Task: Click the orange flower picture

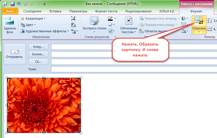Action: (x=44, y=105)
